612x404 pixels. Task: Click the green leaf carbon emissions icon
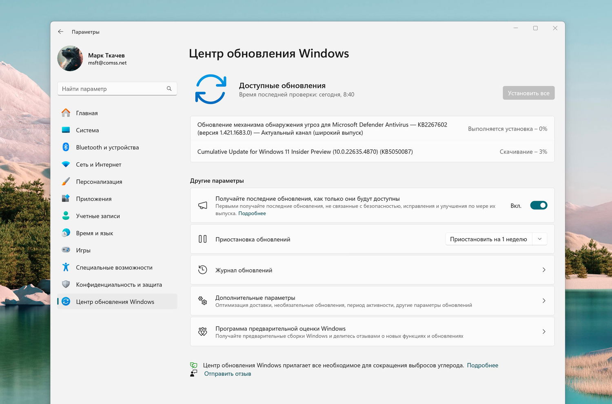[x=194, y=365]
